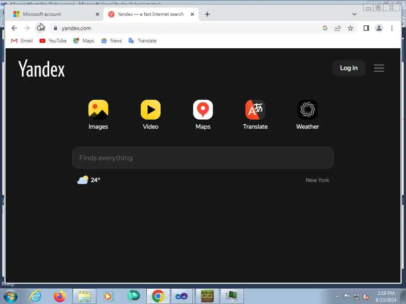
Task: Click the Chrome taskbar icon
Action: coord(158,296)
